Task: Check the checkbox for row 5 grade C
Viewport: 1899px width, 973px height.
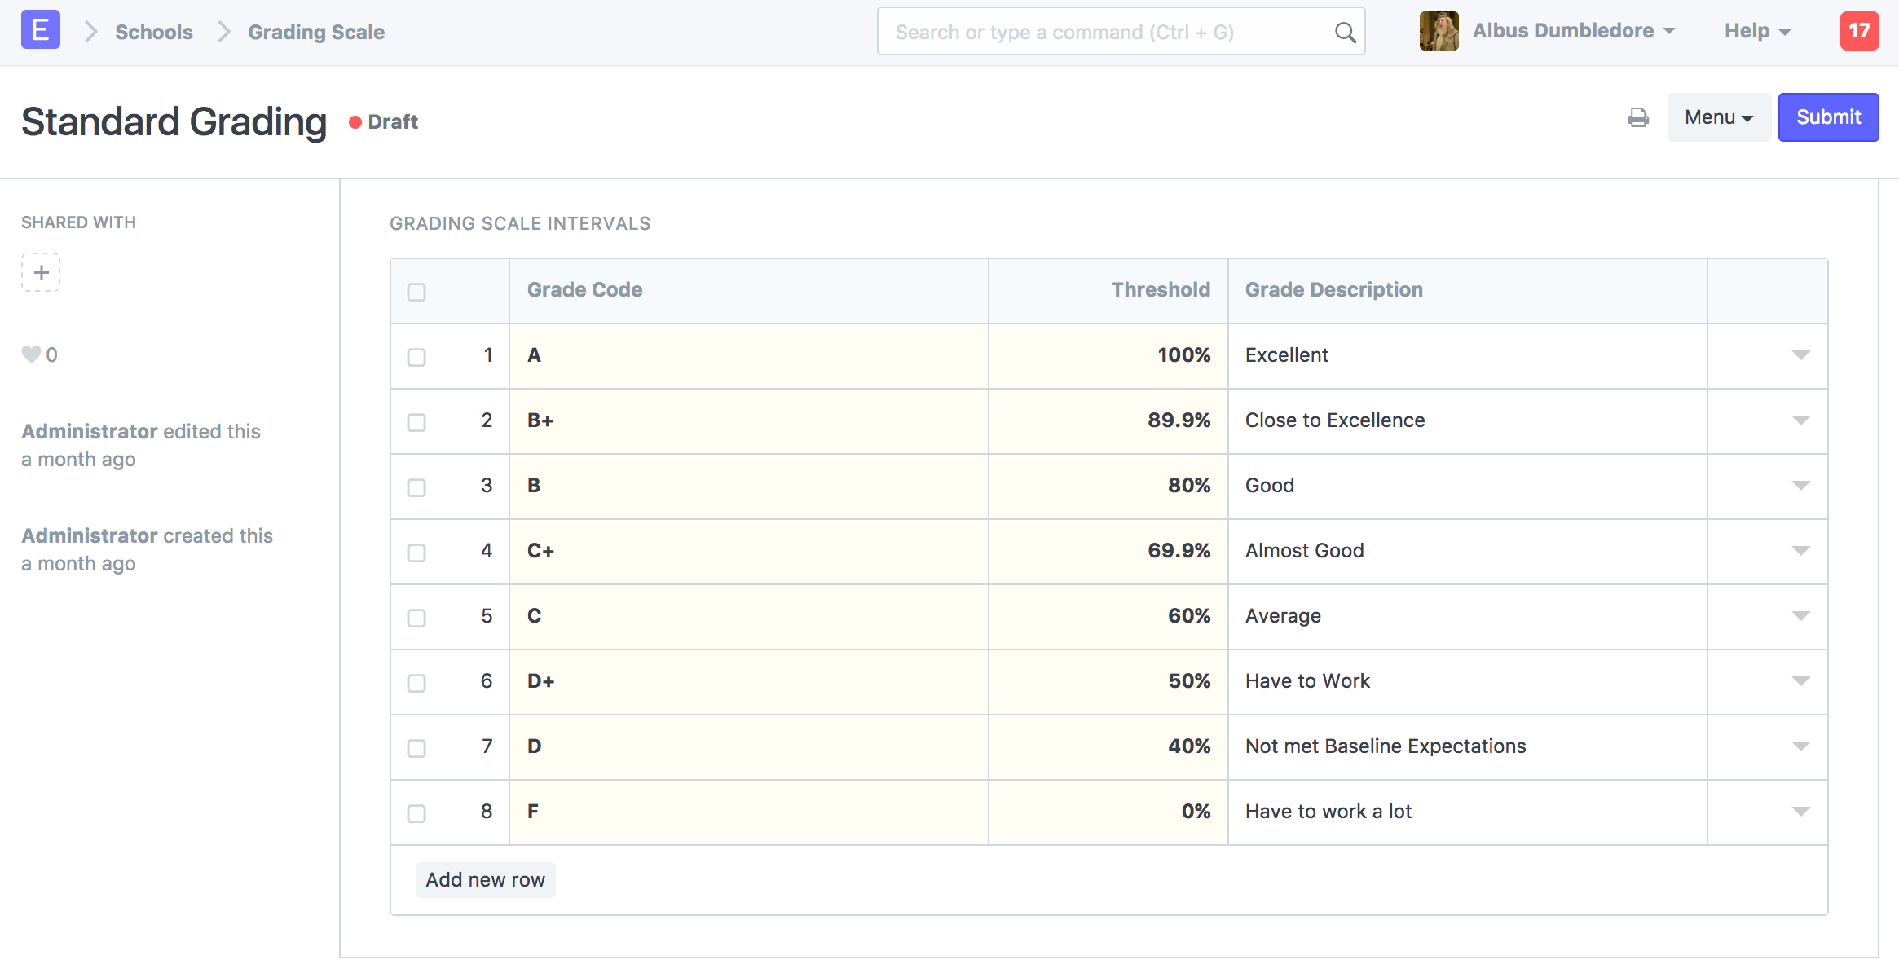Action: 416,618
